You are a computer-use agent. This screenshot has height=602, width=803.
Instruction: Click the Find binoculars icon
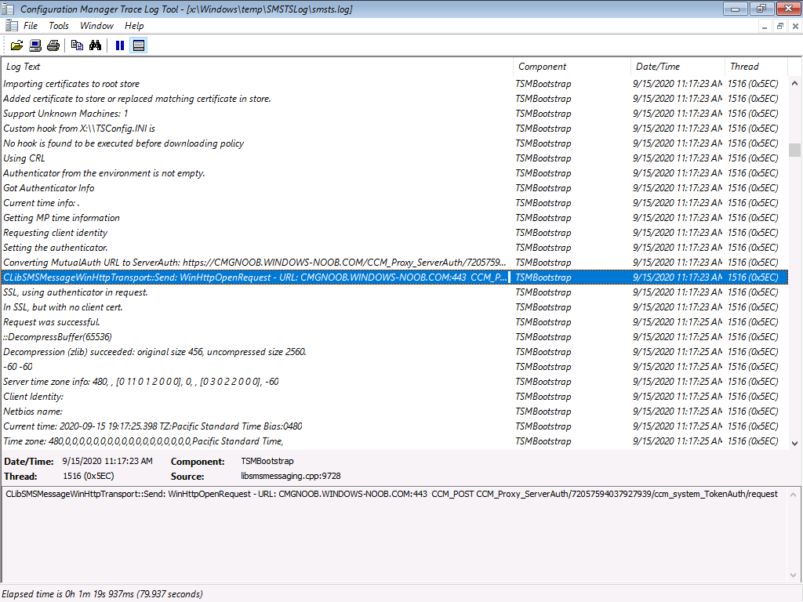point(95,45)
